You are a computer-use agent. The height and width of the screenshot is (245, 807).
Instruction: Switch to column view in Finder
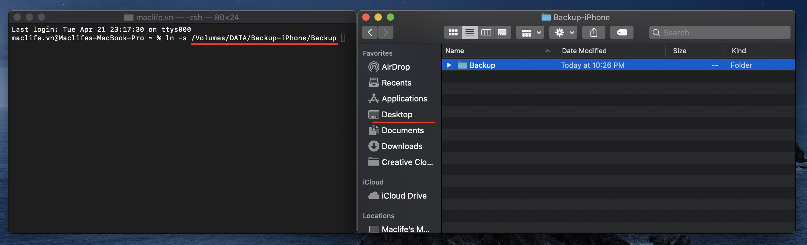486,32
